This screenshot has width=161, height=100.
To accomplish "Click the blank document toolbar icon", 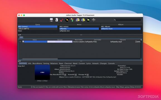I will (x=57, y=20).
